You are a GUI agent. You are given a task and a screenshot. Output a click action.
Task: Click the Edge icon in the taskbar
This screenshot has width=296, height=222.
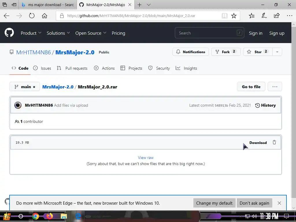[x=78, y=216]
